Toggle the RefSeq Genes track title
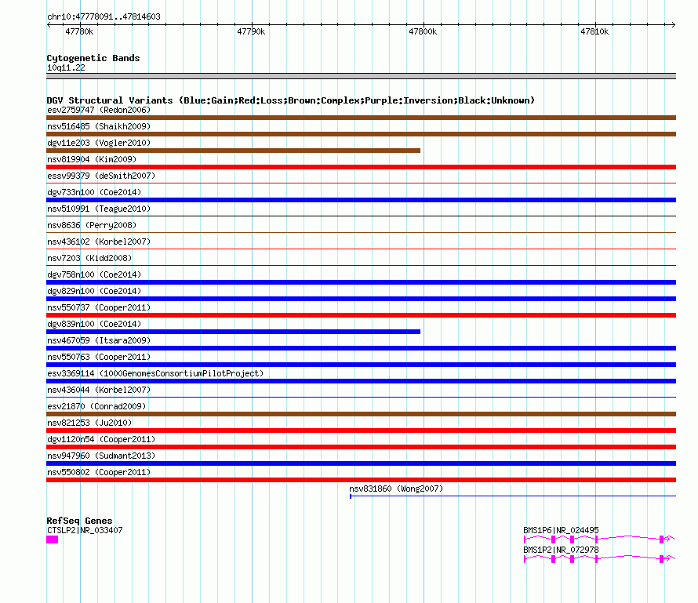Image resolution: width=698 pixels, height=603 pixels. click(x=79, y=521)
